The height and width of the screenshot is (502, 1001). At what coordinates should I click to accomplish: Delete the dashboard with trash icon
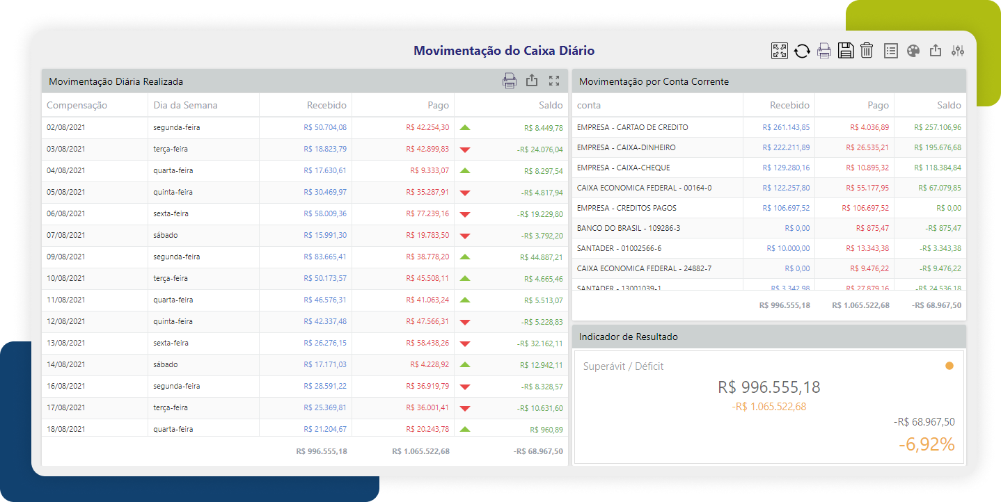pyautogui.click(x=867, y=51)
